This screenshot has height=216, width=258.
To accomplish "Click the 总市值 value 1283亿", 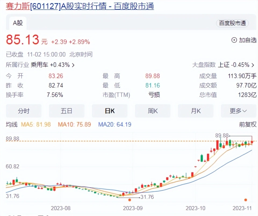I will pos(248,95).
